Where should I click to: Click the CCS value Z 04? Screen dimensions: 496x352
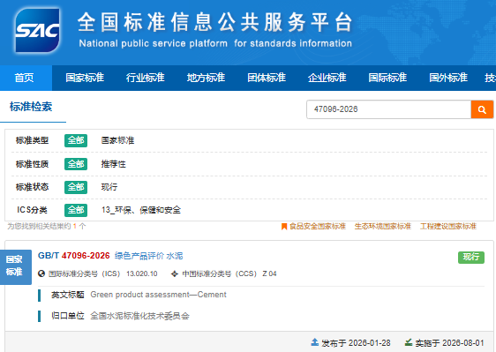[x=269, y=273]
